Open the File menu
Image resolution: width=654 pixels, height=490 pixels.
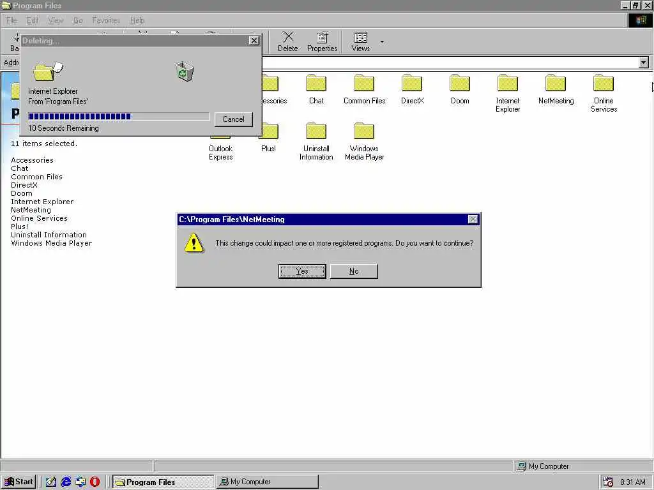[x=11, y=20]
